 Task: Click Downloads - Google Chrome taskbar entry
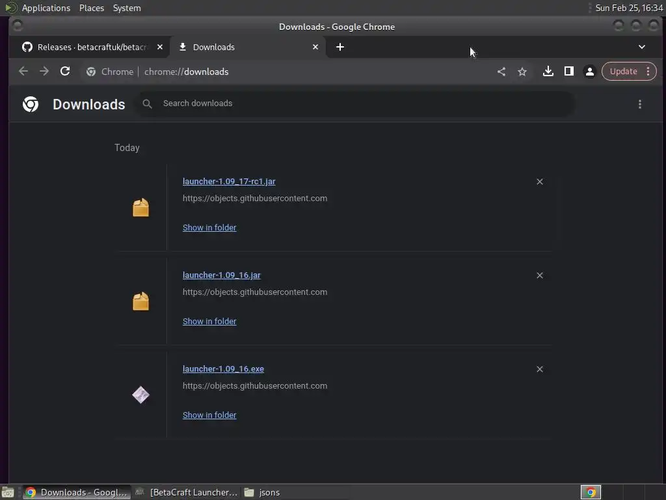77,492
